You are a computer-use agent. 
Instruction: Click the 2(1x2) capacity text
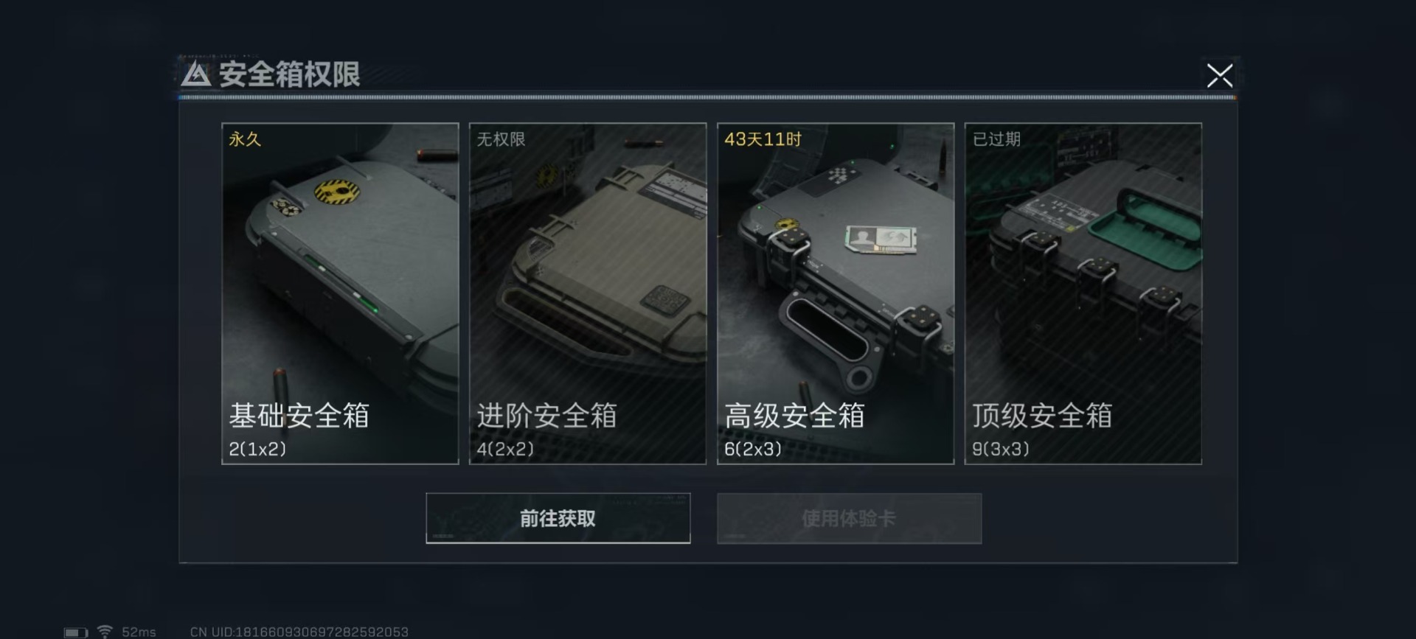pos(257,449)
